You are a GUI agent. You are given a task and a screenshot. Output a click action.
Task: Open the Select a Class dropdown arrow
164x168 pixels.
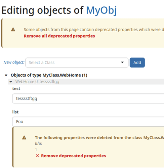(122, 62)
